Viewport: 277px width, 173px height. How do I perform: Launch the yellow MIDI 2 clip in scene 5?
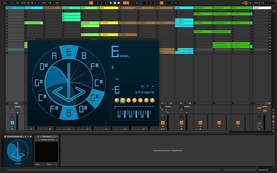click(x=101, y=23)
